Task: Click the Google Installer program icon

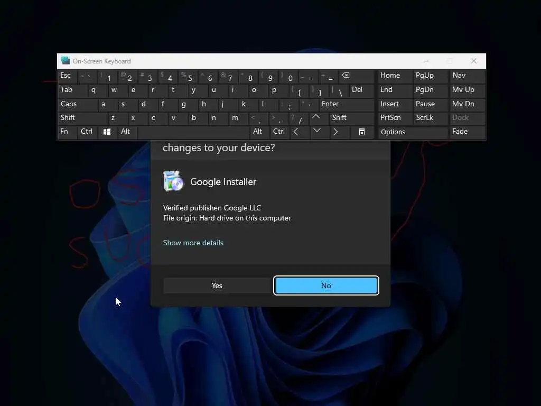Action: point(173,181)
